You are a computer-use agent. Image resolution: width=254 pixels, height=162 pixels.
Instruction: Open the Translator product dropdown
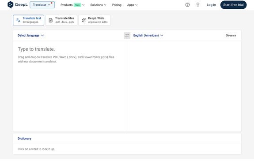click(42, 5)
